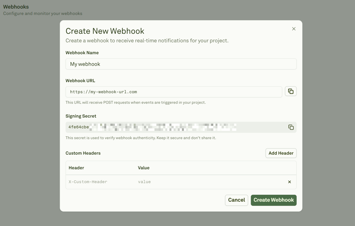Image resolution: width=355 pixels, height=226 pixels.
Task: Click the Create Webhook button
Action: point(273,200)
